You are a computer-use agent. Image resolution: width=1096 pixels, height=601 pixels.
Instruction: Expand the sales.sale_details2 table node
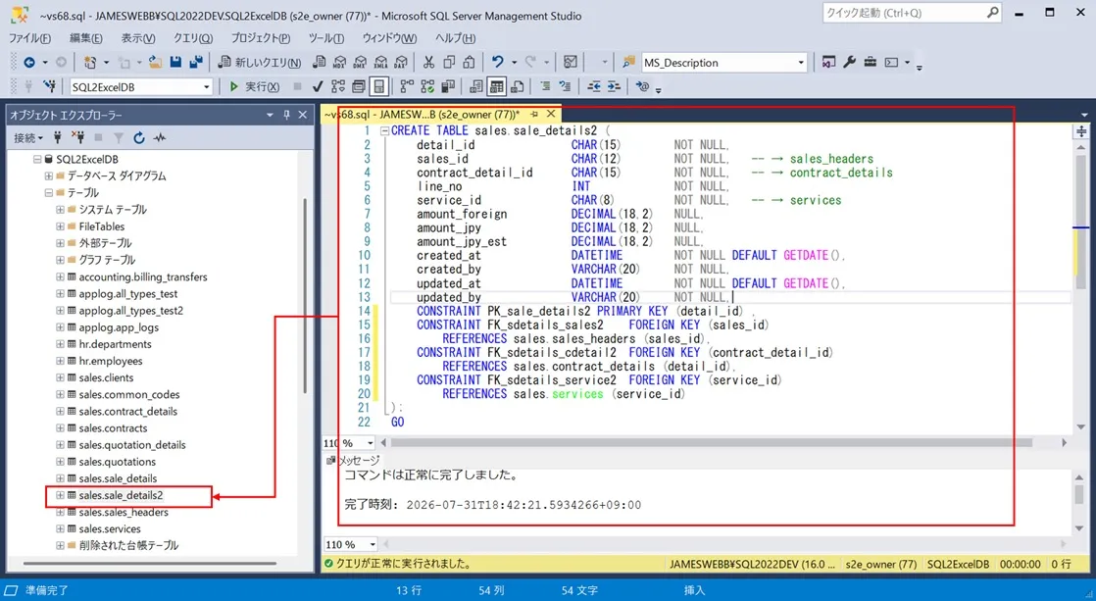(60, 495)
